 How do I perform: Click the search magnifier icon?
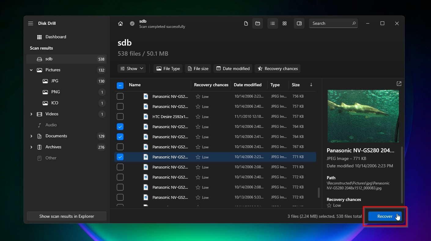pos(354,23)
